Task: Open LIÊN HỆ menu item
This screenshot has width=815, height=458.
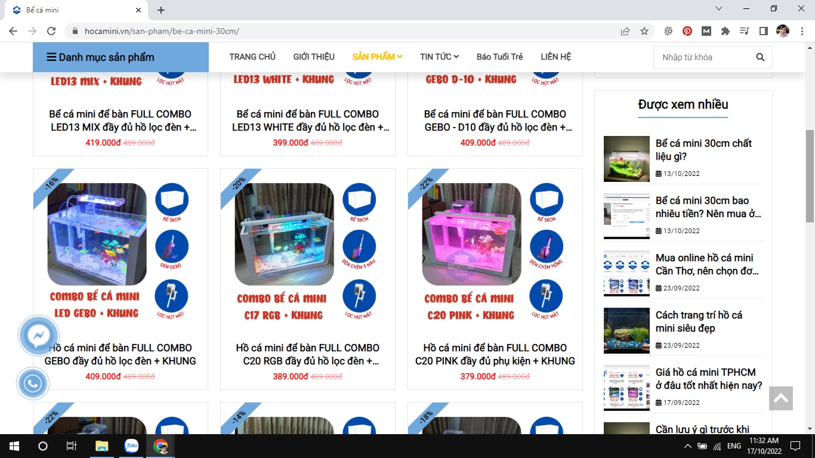Action: point(556,57)
